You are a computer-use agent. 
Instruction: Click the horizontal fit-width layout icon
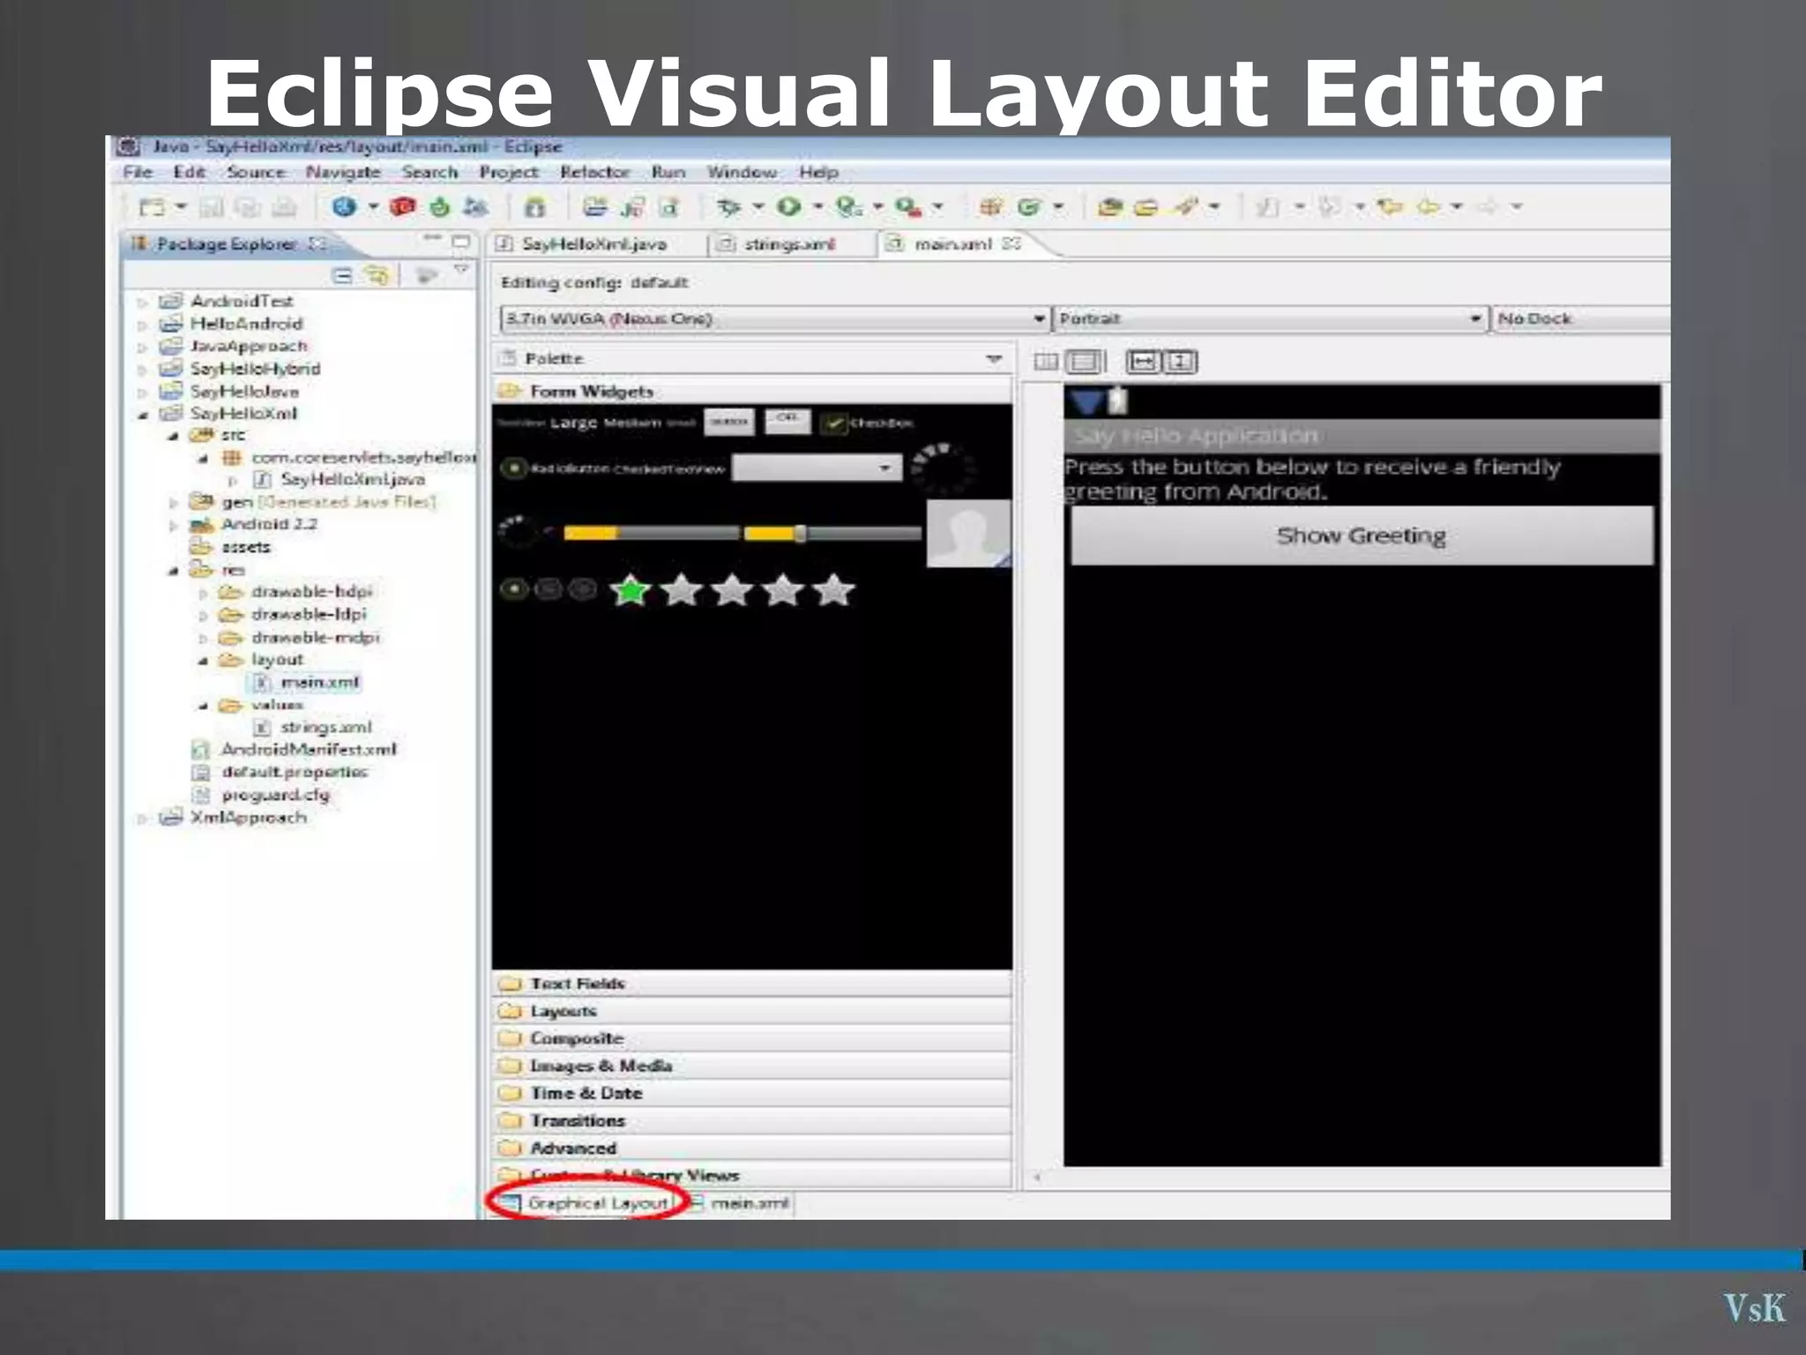(1143, 362)
